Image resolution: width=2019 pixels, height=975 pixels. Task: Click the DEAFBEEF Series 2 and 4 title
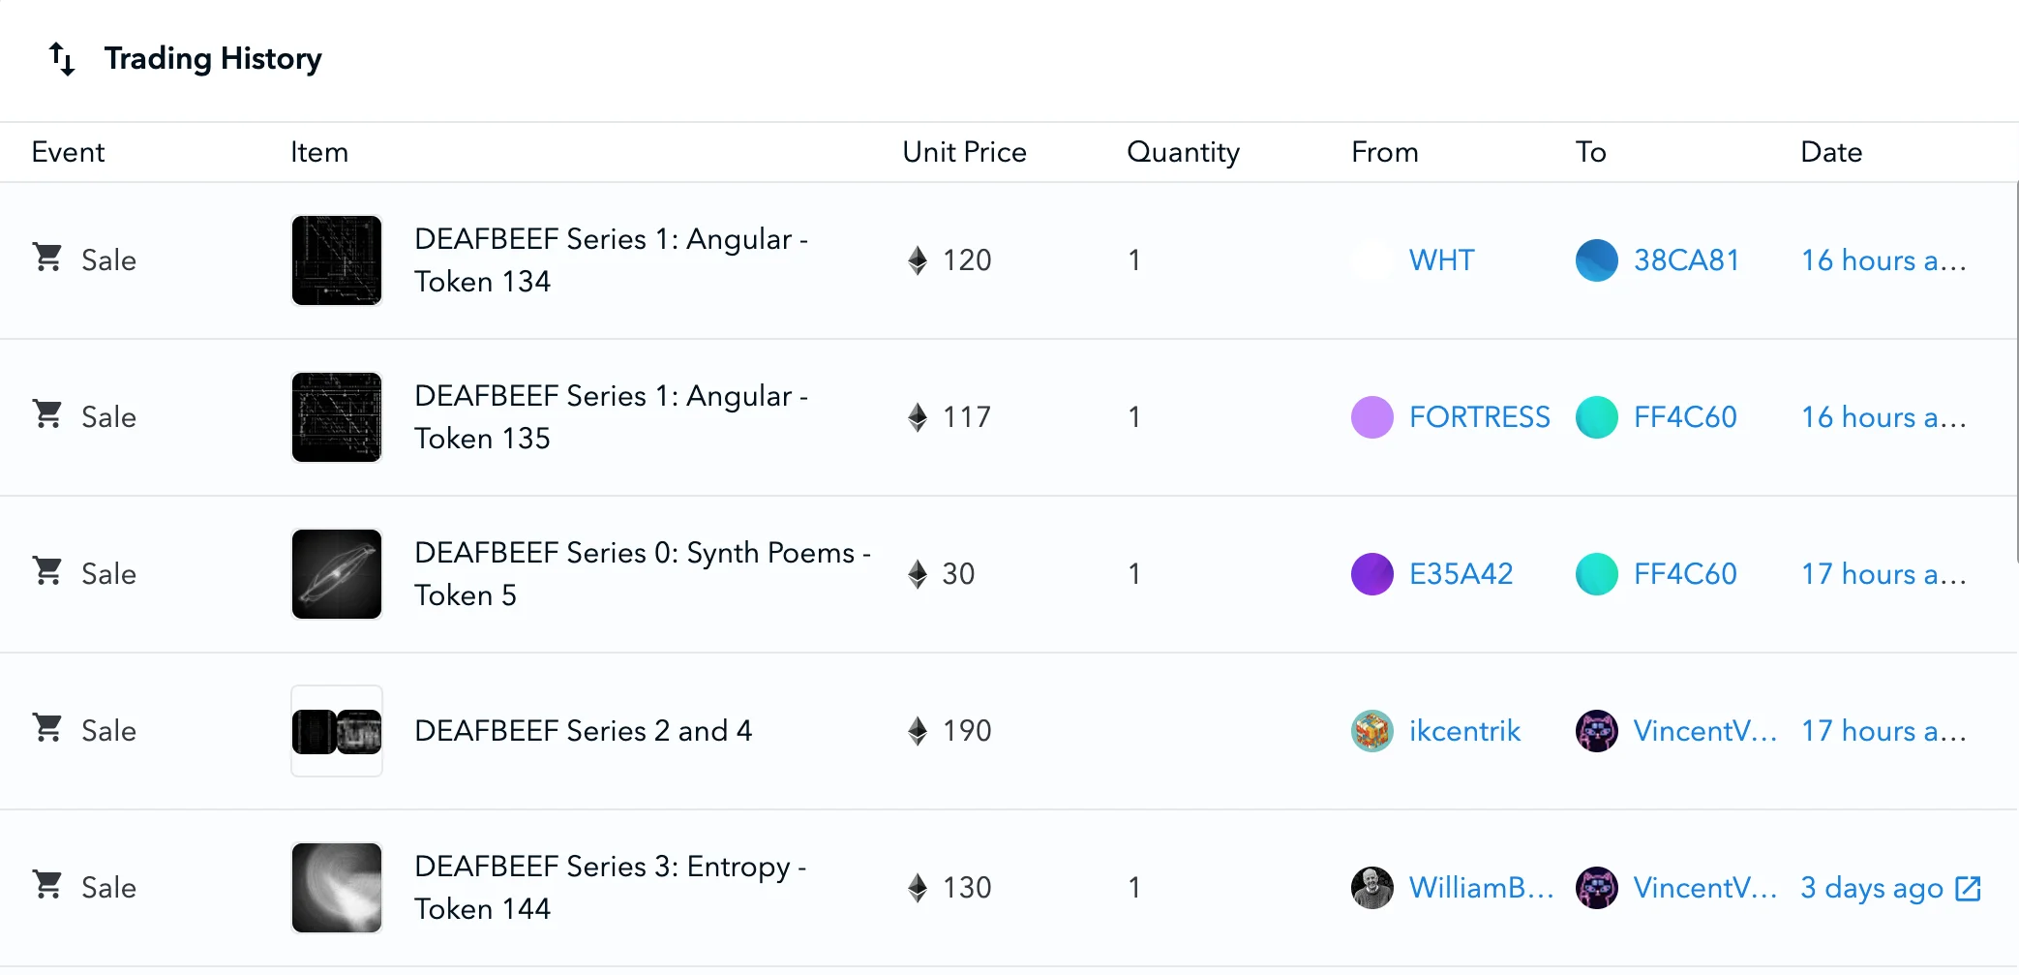pos(583,731)
